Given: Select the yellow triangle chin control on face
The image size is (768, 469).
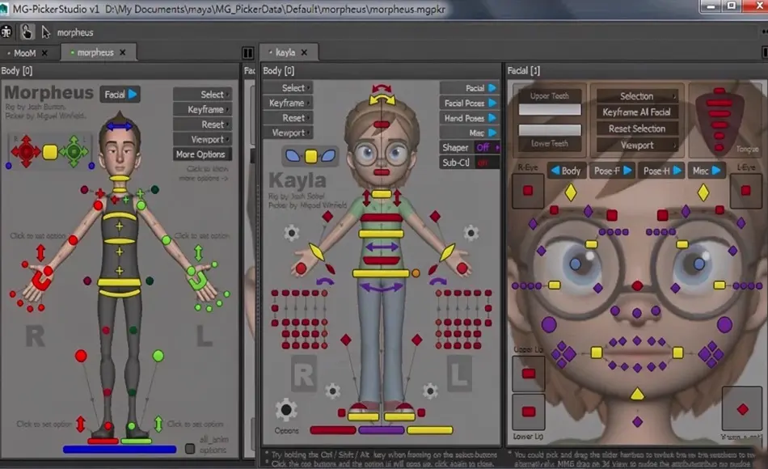Looking at the screenshot, I should click(637, 394).
